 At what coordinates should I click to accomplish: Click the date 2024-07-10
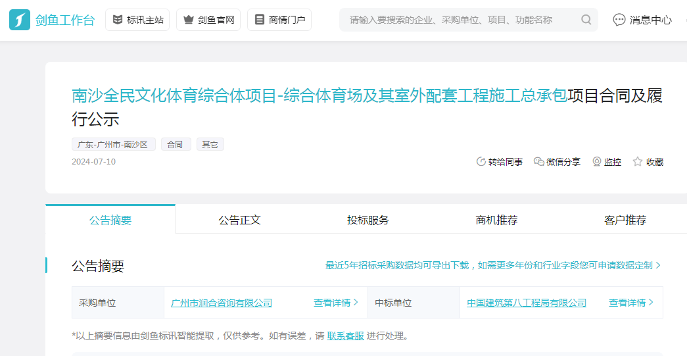point(94,161)
